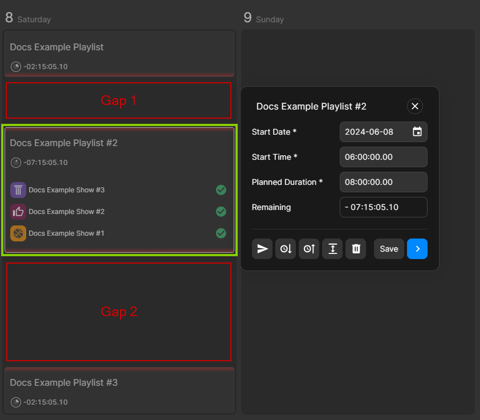Click the clock with up arrow button
The image size is (480, 420).
(309, 249)
